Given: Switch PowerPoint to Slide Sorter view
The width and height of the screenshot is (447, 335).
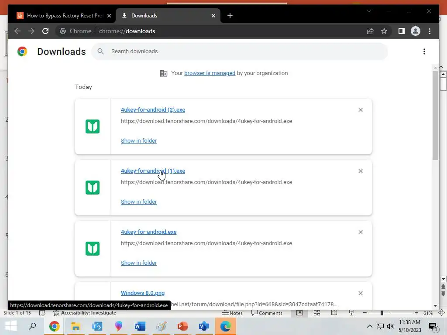Looking at the screenshot, I should click(x=317, y=313).
